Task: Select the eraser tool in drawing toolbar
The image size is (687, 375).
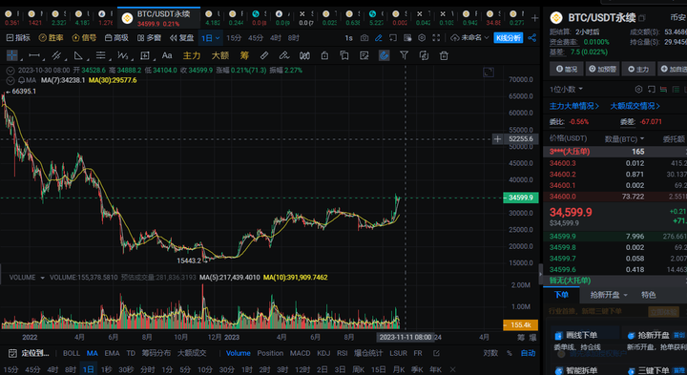Action: click(284, 55)
